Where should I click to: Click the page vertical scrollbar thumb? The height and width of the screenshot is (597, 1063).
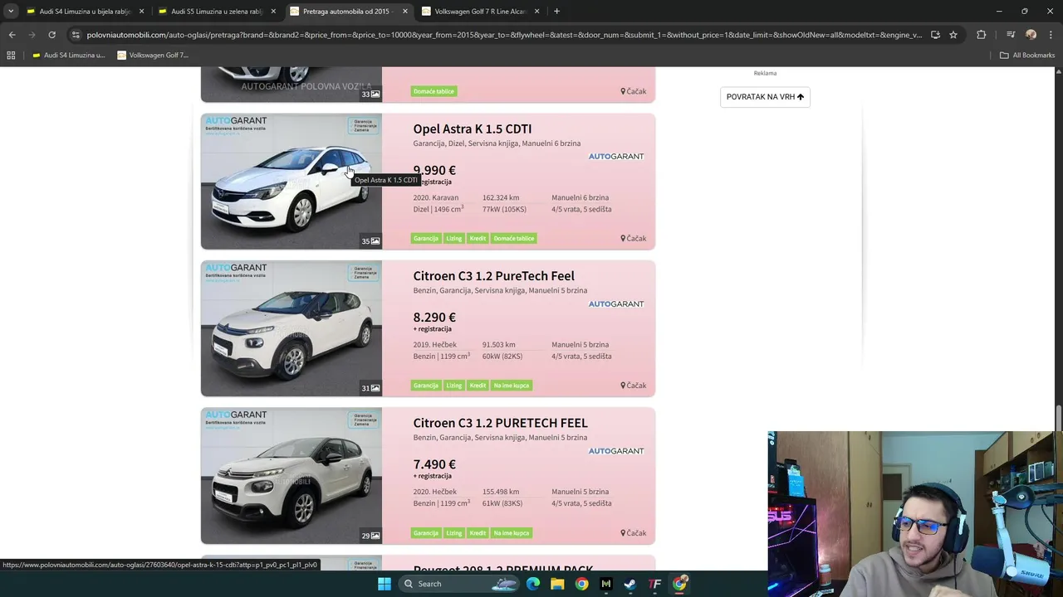click(1058, 419)
